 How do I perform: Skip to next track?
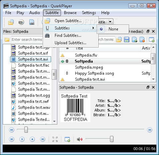(43, 139)
